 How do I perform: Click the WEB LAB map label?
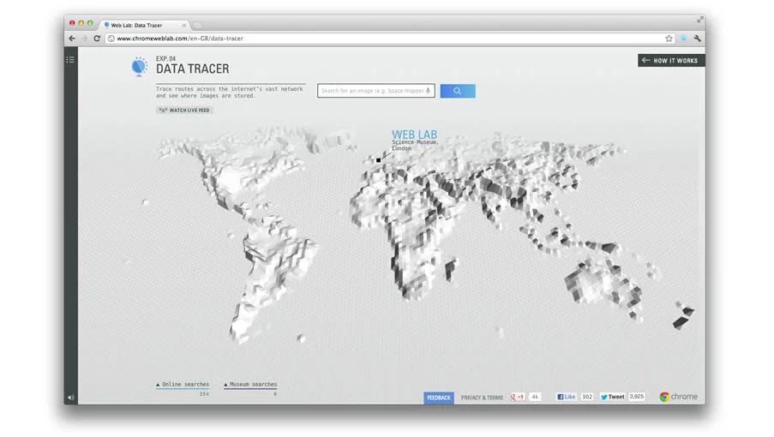[414, 135]
